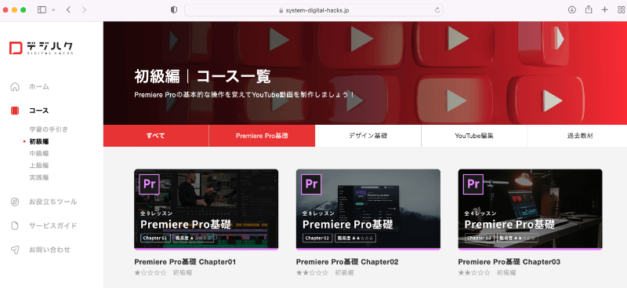This screenshot has height=288, width=627.
Task: Select 中級編 in the course submenu
Action: pyautogui.click(x=39, y=153)
